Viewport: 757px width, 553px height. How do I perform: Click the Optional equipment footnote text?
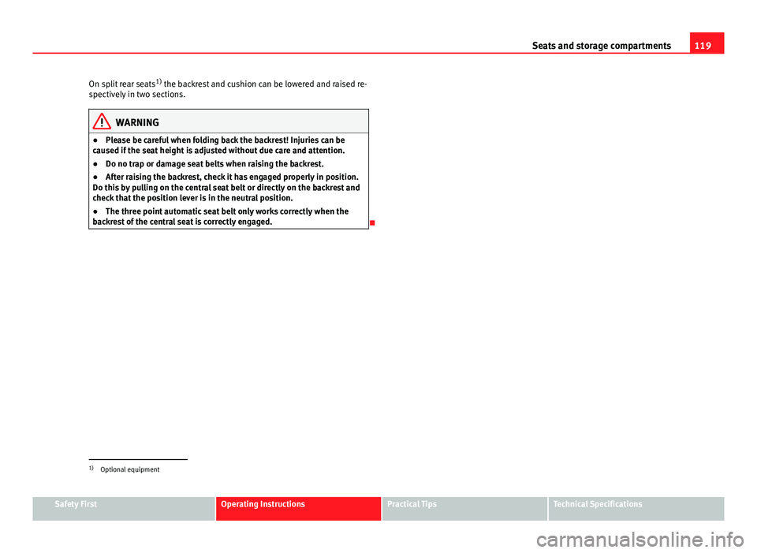point(130,469)
